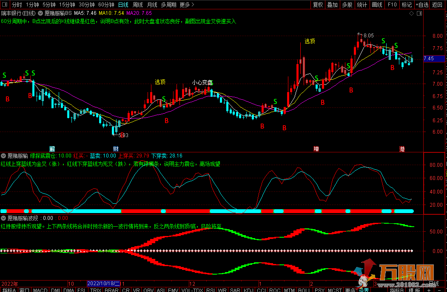Click the 返回 back button
Viewport: 447px width, 292px height.
tap(437, 5)
